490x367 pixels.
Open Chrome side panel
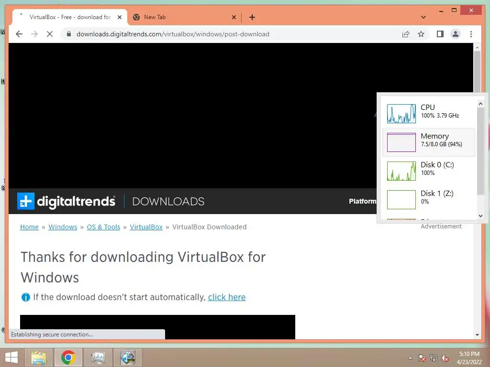440,34
